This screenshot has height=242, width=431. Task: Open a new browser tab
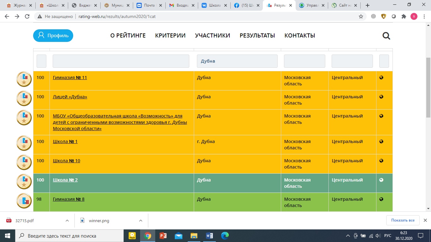[368, 5]
